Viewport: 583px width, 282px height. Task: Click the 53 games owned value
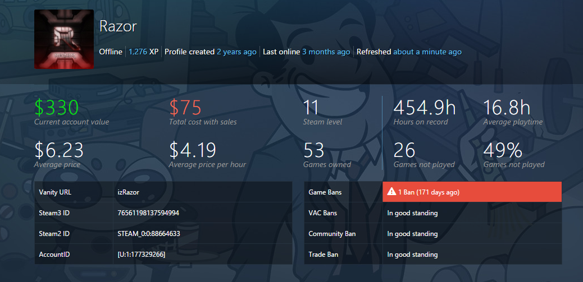(x=314, y=151)
